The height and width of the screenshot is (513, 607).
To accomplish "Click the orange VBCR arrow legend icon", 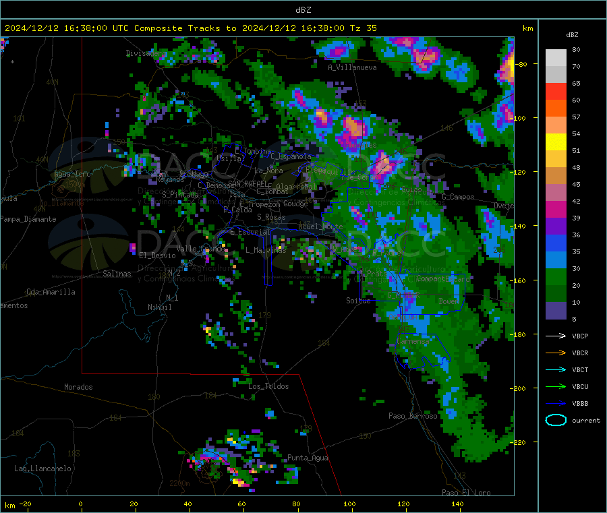I will click(x=556, y=353).
